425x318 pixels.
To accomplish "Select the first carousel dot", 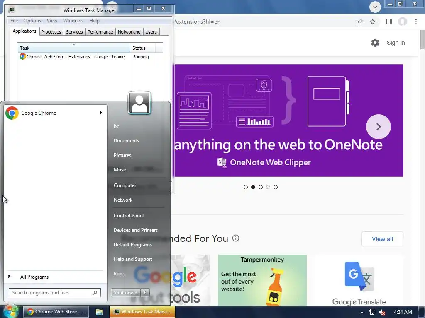I will pyautogui.click(x=246, y=187).
